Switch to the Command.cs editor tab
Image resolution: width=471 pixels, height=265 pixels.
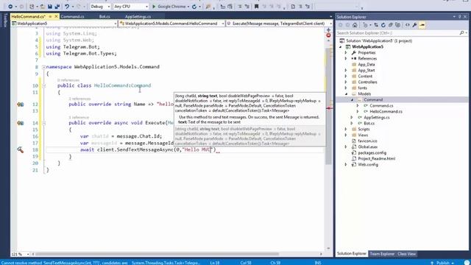72,16
